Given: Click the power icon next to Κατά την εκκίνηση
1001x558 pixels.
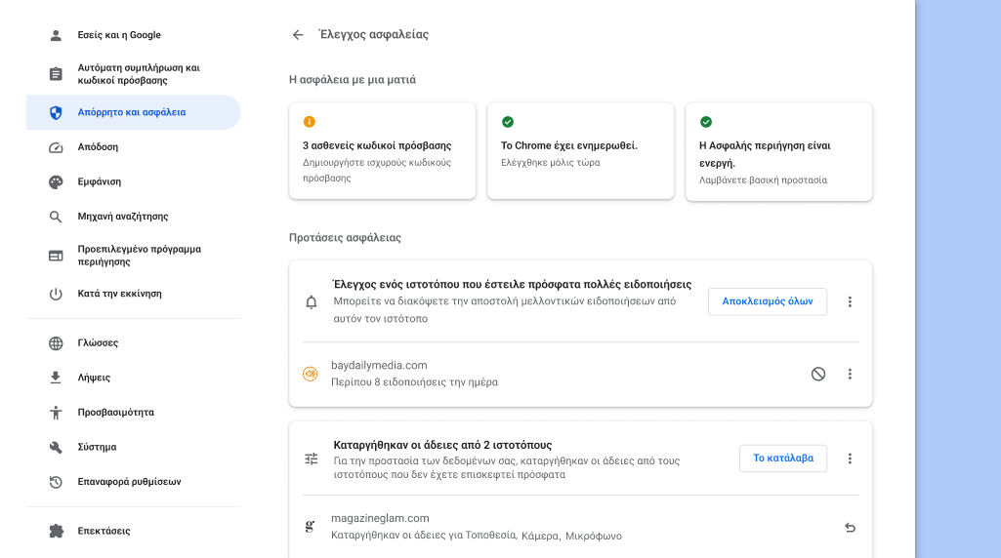Looking at the screenshot, I should click(x=56, y=294).
